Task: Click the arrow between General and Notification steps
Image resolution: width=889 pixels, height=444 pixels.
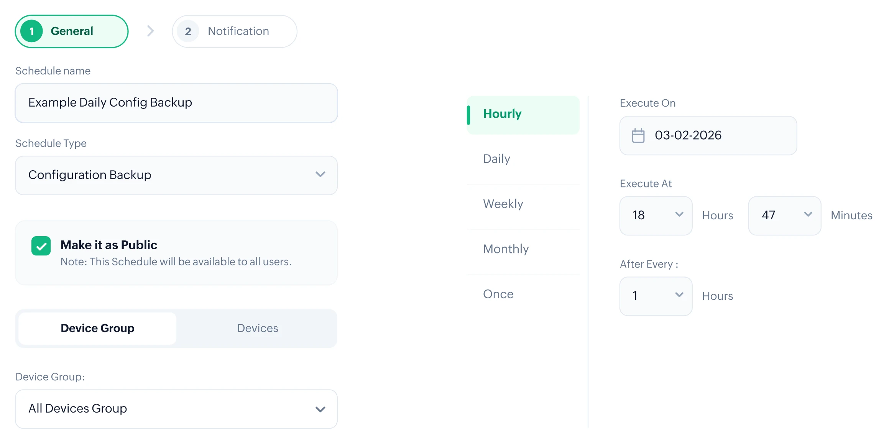Action: click(x=150, y=31)
